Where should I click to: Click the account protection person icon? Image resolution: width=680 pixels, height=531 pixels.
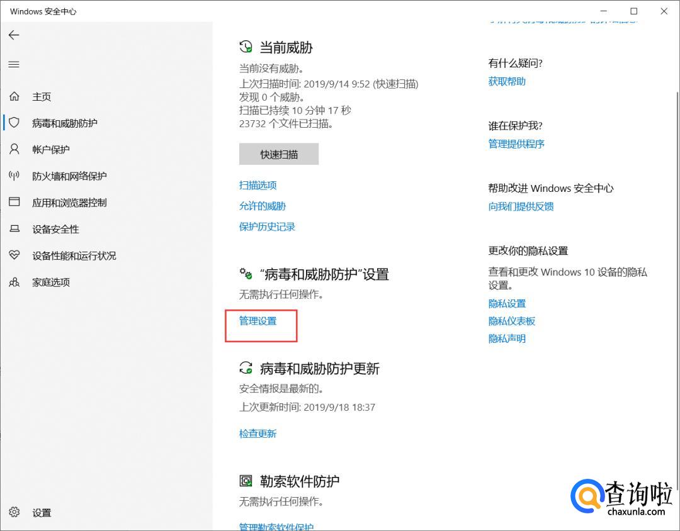(14, 149)
